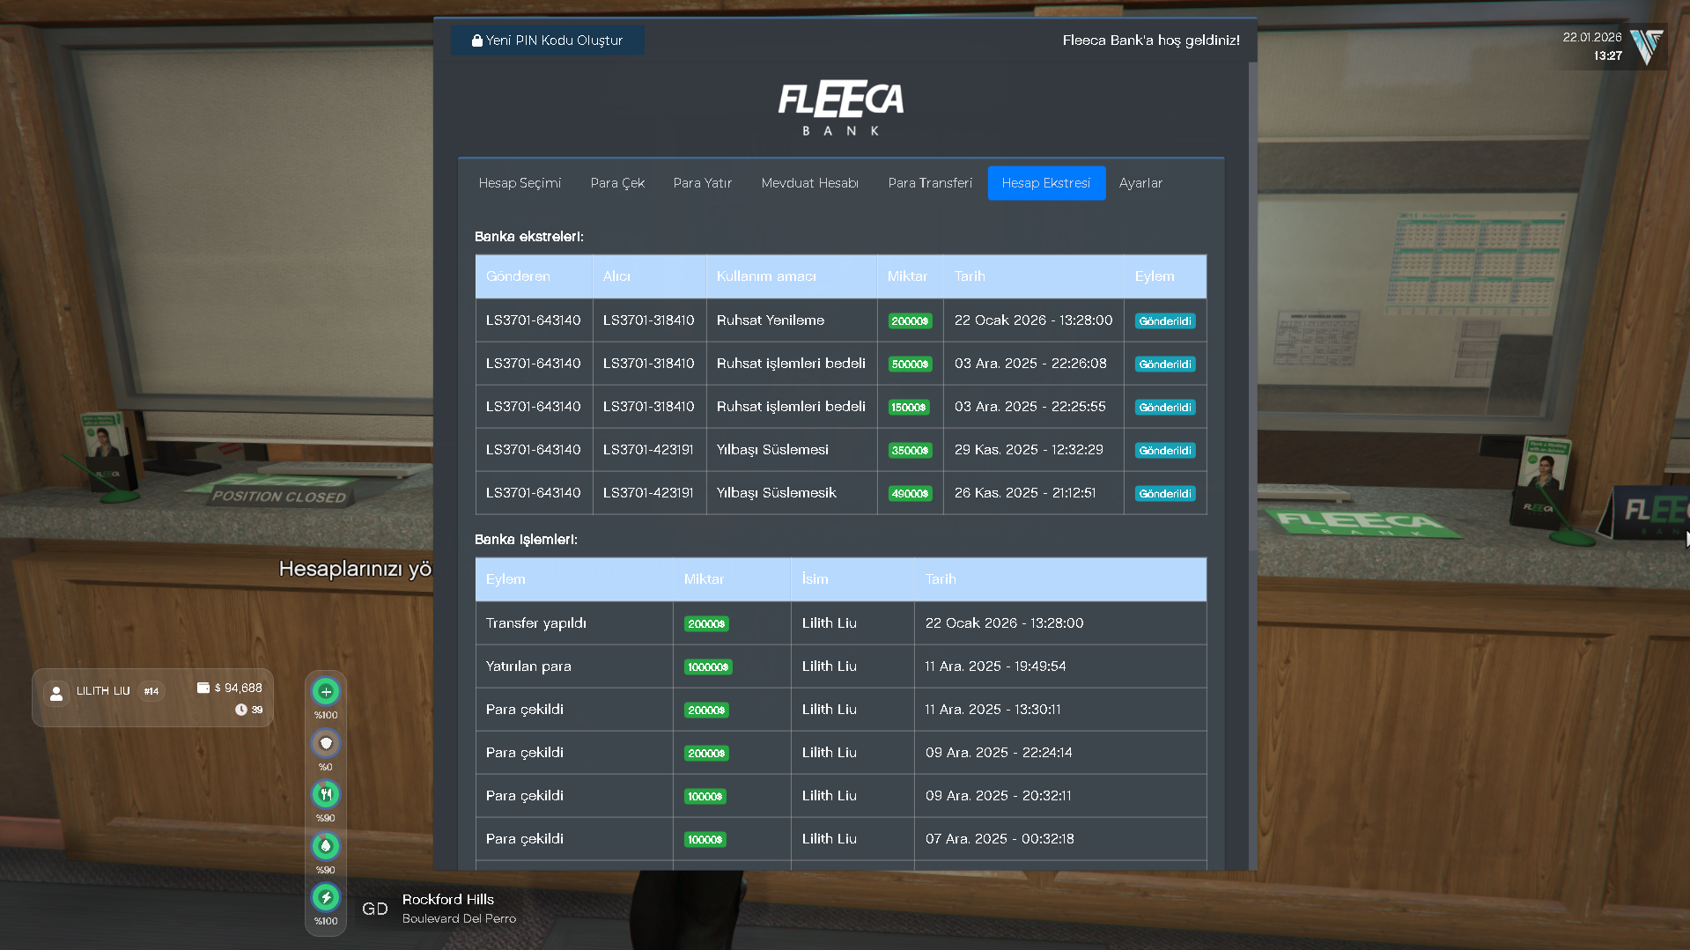Click the 100000$ Yatırılan para amount
This screenshot has width=1690, height=950.
[x=708, y=667]
